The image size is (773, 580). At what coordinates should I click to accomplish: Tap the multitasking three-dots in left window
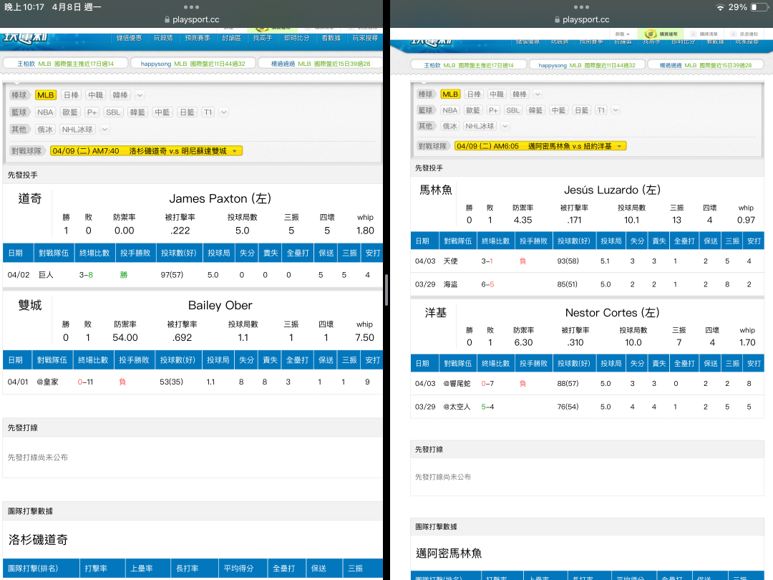click(x=191, y=7)
